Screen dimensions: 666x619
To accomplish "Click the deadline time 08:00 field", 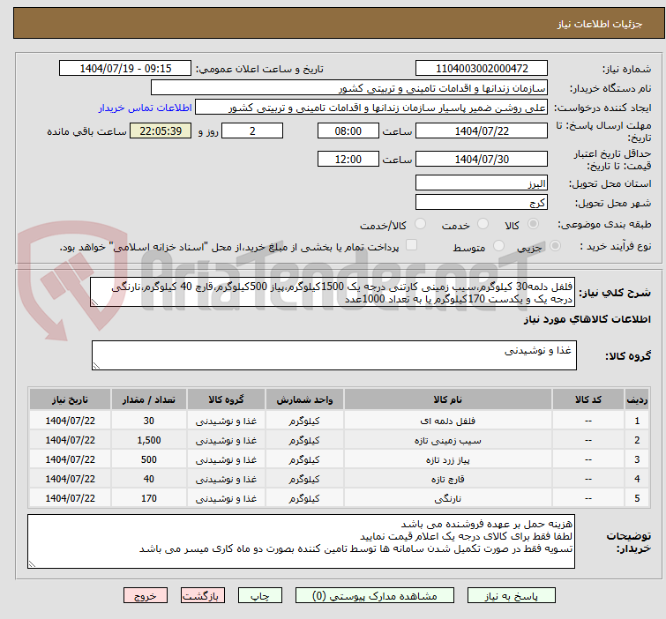I will coord(348,131).
